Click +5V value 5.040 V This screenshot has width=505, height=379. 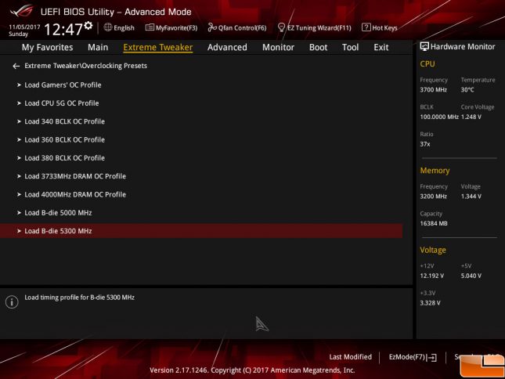pyautogui.click(x=471, y=276)
